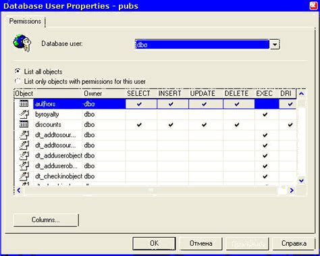Toggle INSERT permission for authors

171,104
